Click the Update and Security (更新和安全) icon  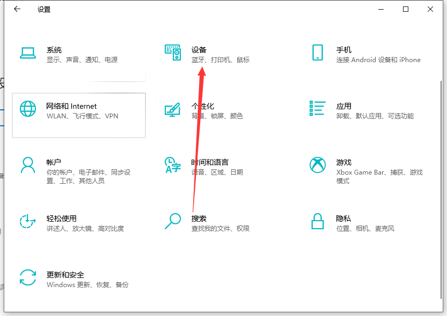28,277
